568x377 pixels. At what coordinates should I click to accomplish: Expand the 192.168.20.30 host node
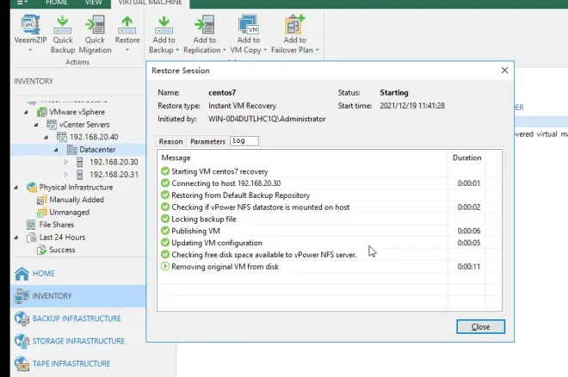[x=66, y=162]
